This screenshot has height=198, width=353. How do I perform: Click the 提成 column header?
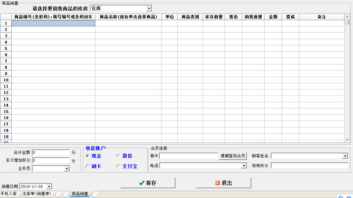(x=290, y=17)
